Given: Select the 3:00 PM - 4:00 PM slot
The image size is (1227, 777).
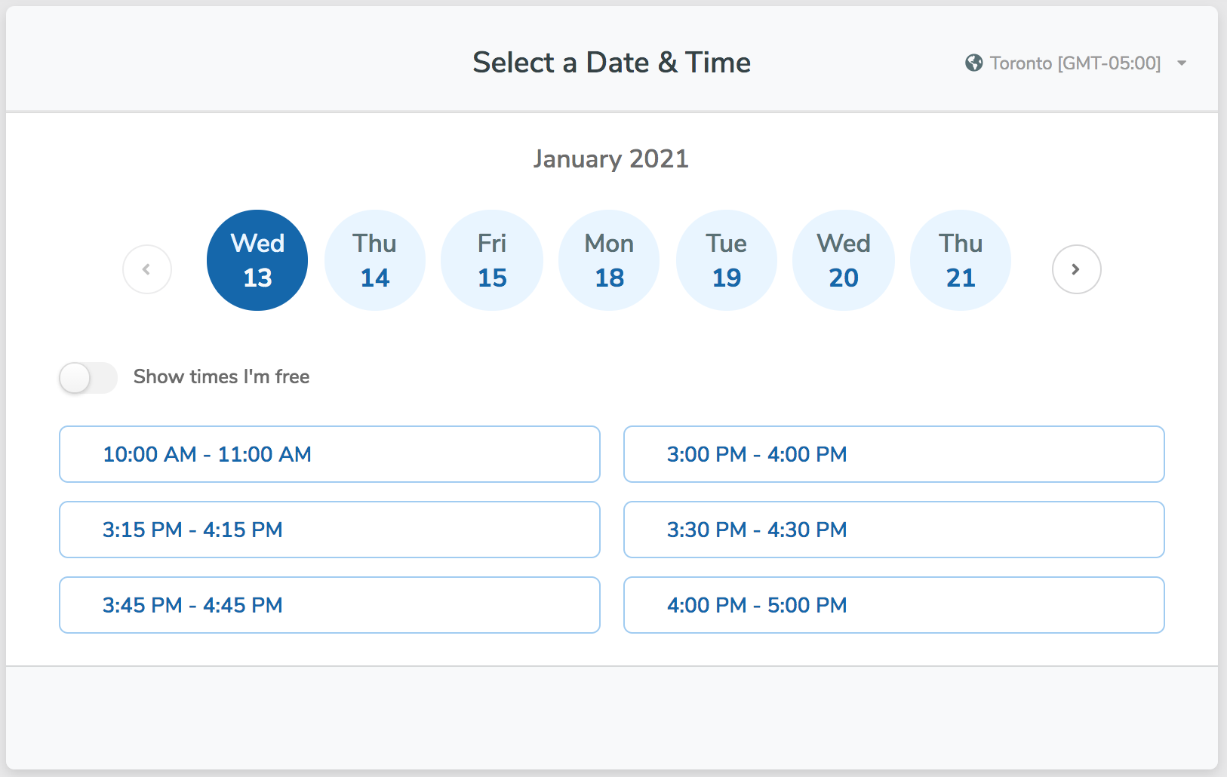Looking at the screenshot, I should (x=893, y=454).
